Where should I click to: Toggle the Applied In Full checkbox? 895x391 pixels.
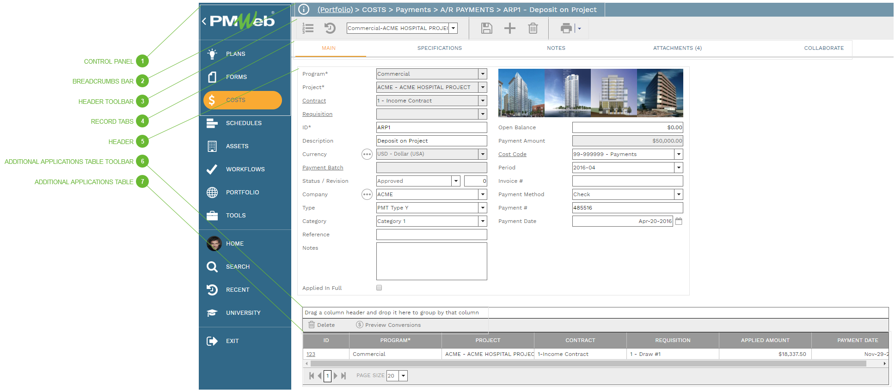tap(379, 288)
